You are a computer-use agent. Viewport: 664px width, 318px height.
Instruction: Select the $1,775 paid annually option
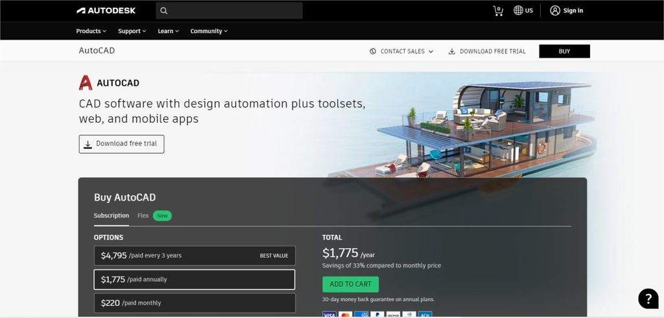pos(195,280)
